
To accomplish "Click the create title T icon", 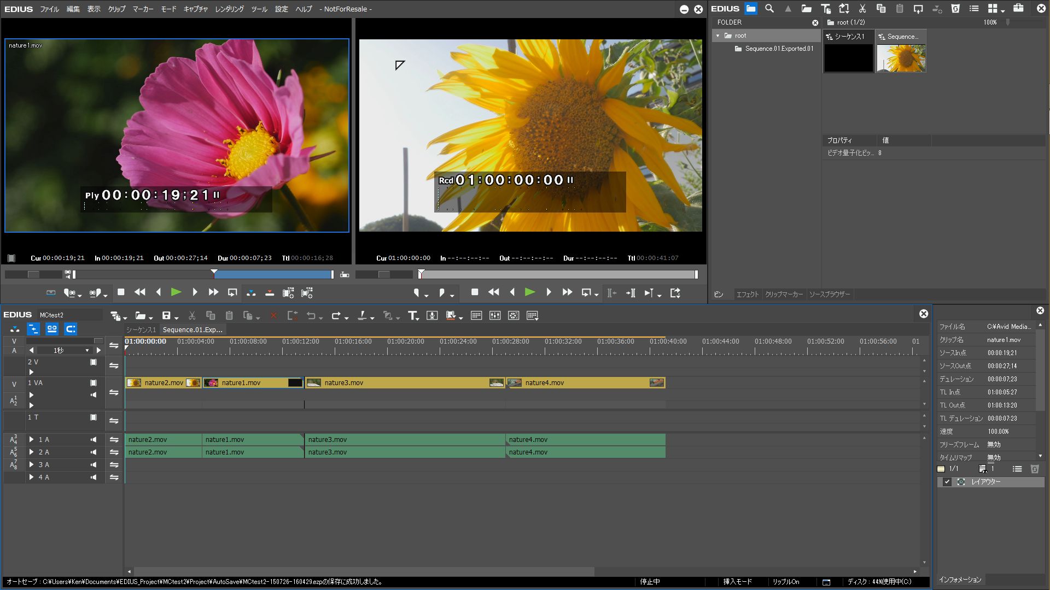I will tap(413, 316).
